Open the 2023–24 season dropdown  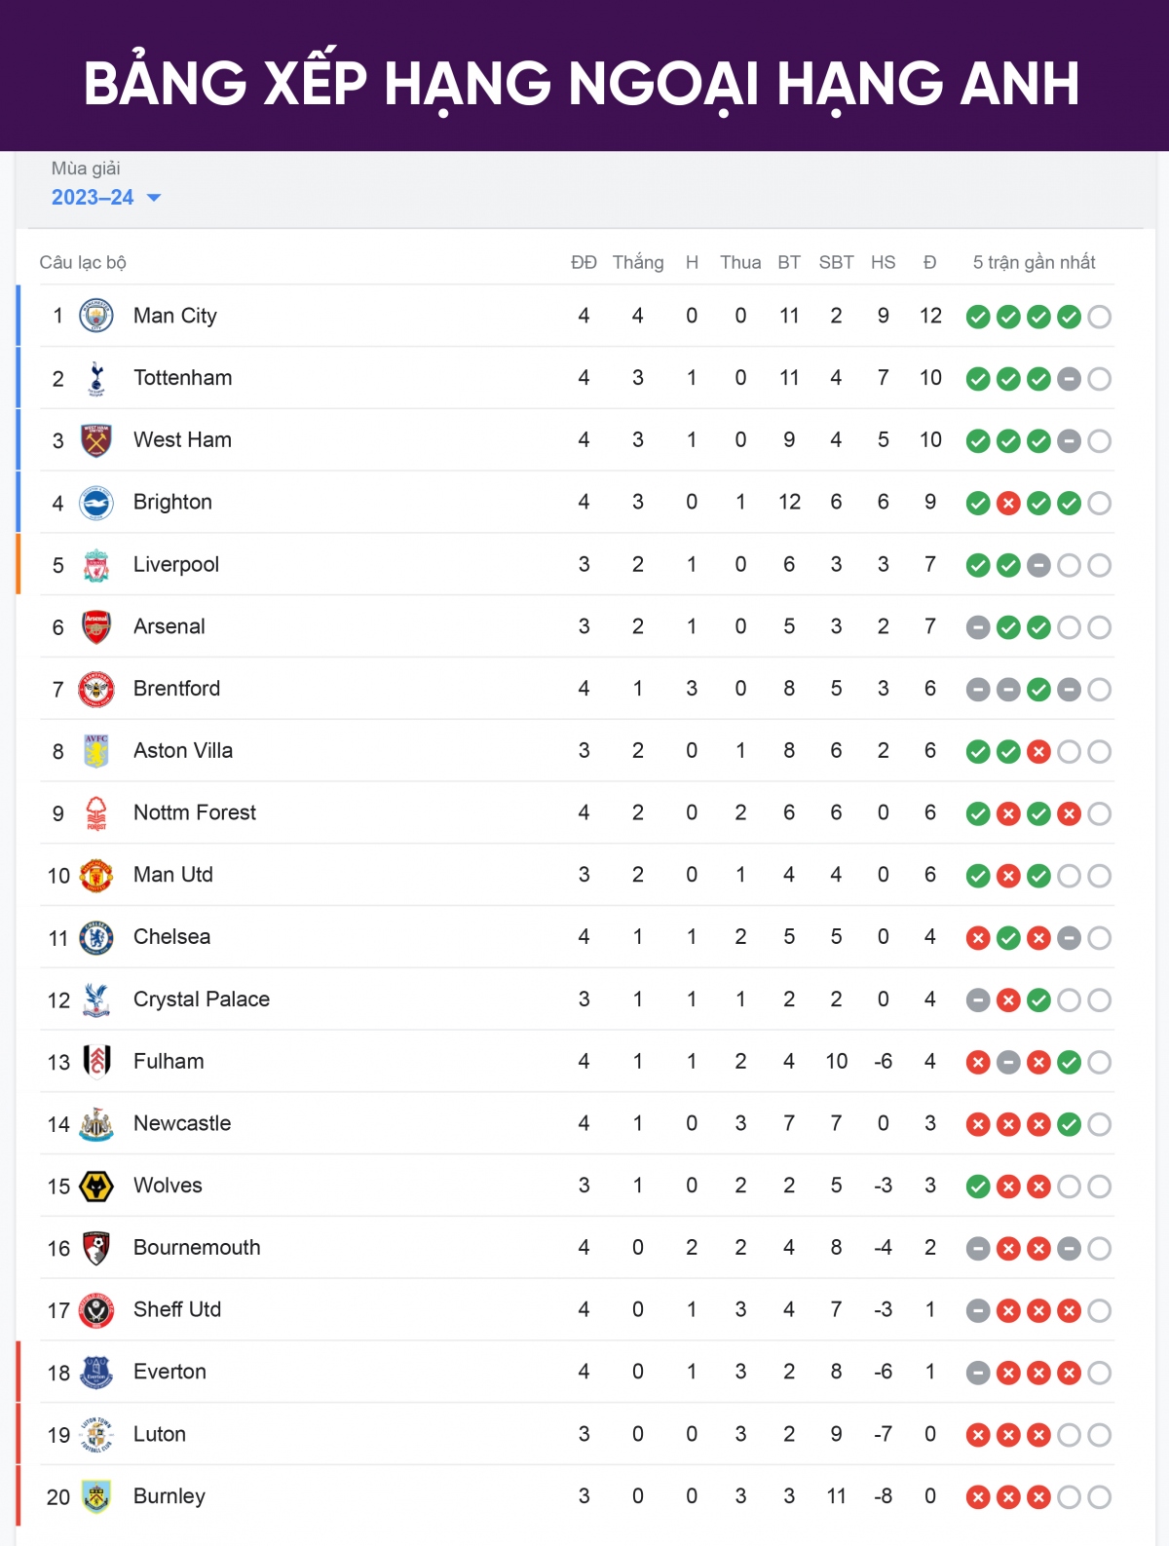click(106, 198)
